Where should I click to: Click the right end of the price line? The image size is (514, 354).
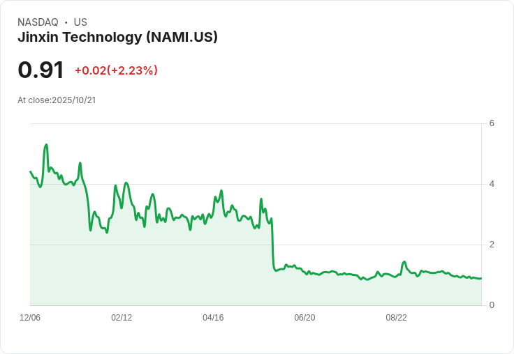pyautogui.click(x=481, y=278)
